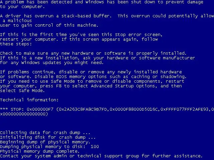Screen dimensions: 214x160
Task: Click the 'Technical information:' heading
Action: tap(29, 100)
